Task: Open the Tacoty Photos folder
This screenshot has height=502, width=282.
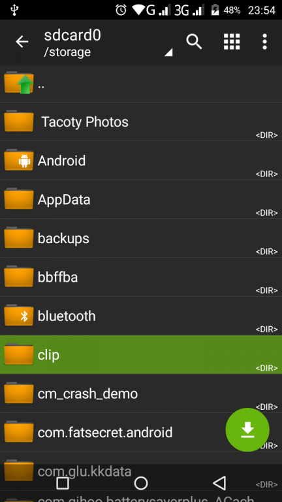Action: (141, 122)
